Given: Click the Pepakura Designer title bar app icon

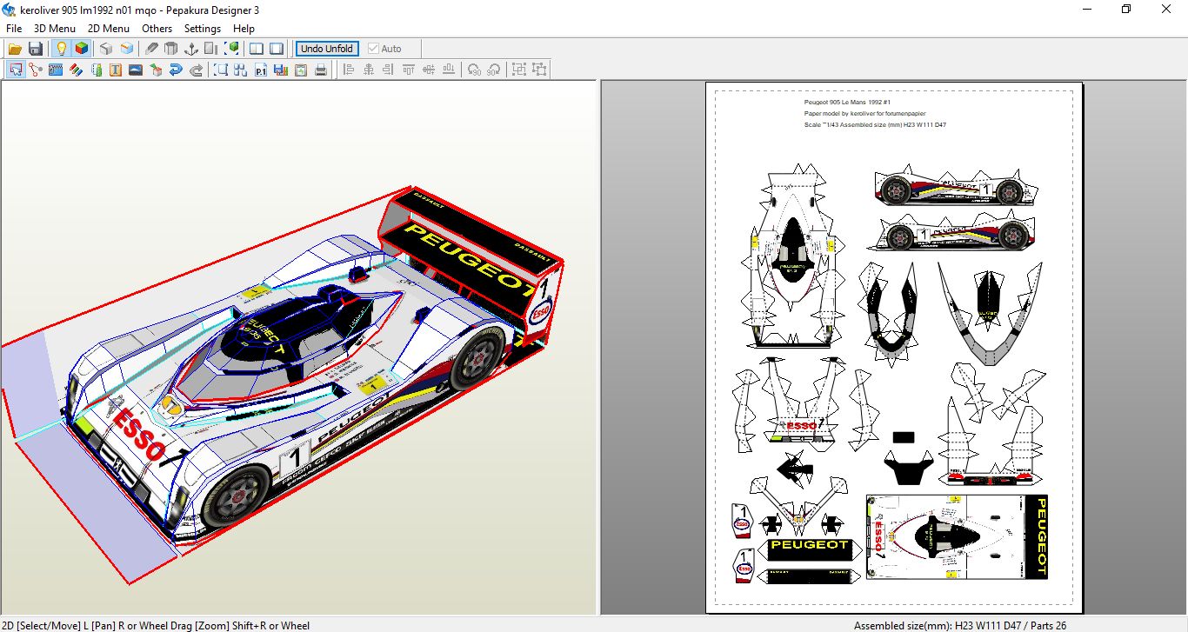Looking at the screenshot, I should (10, 10).
